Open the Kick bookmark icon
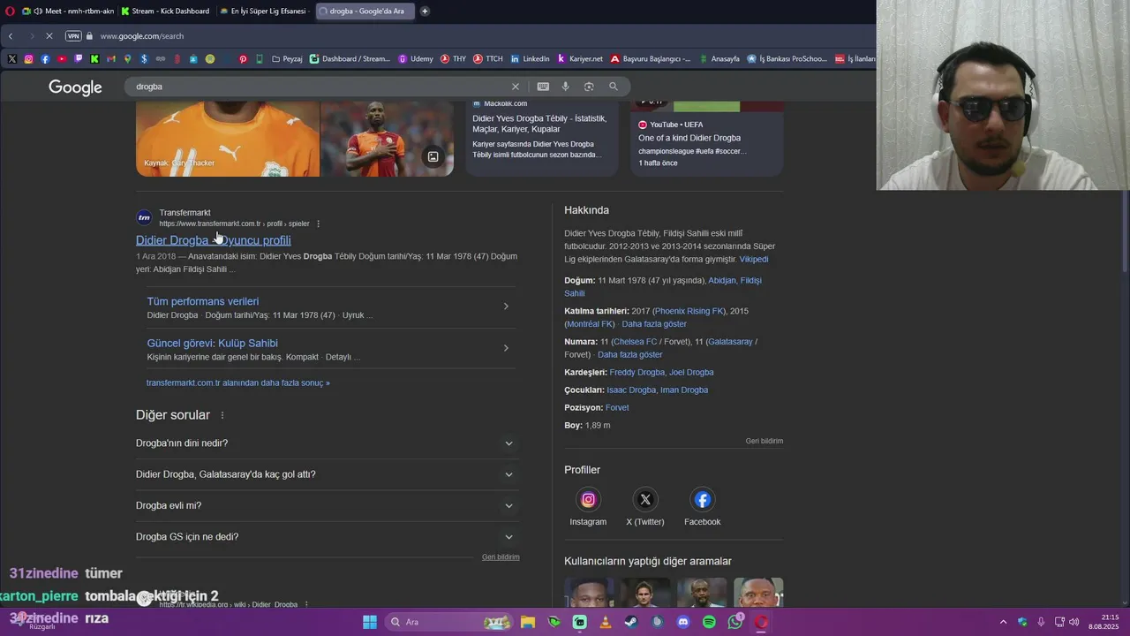The height and width of the screenshot is (636, 1130). 94,59
